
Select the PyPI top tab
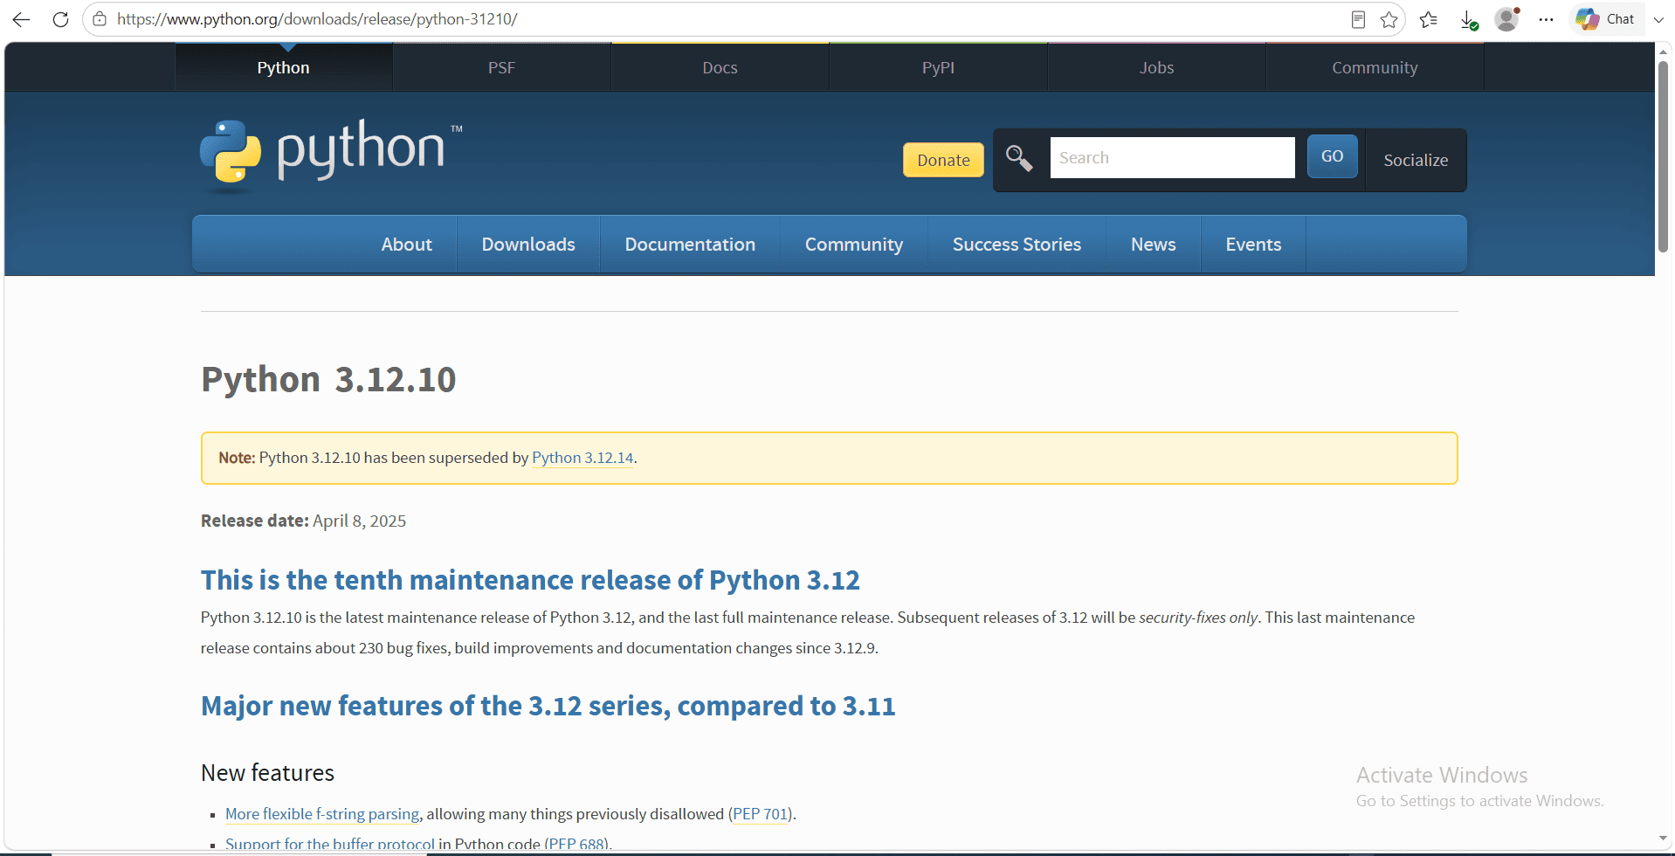[x=938, y=67]
